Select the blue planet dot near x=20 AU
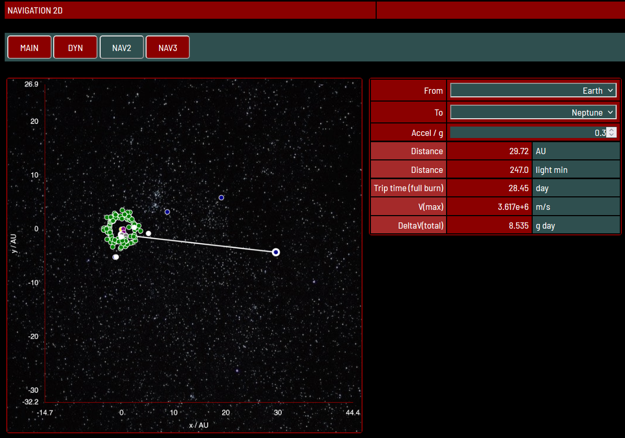 tap(221, 197)
